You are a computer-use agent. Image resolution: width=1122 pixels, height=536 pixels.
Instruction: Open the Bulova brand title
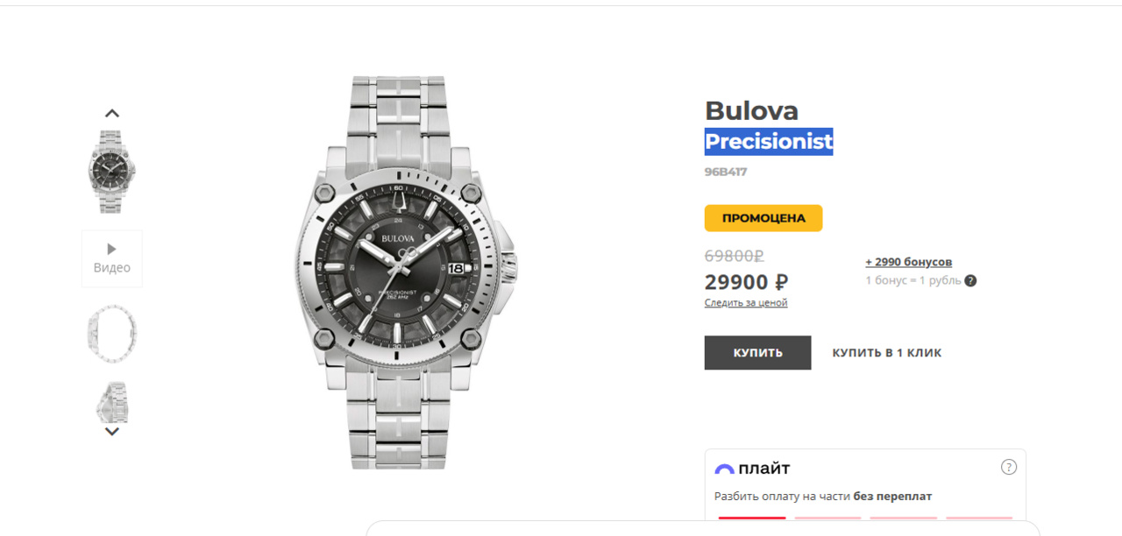coord(751,111)
